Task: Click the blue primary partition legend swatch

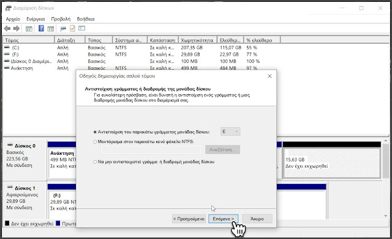Action: click(x=58, y=223)
